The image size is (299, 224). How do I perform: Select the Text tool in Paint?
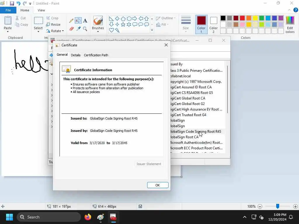(85, 21)
